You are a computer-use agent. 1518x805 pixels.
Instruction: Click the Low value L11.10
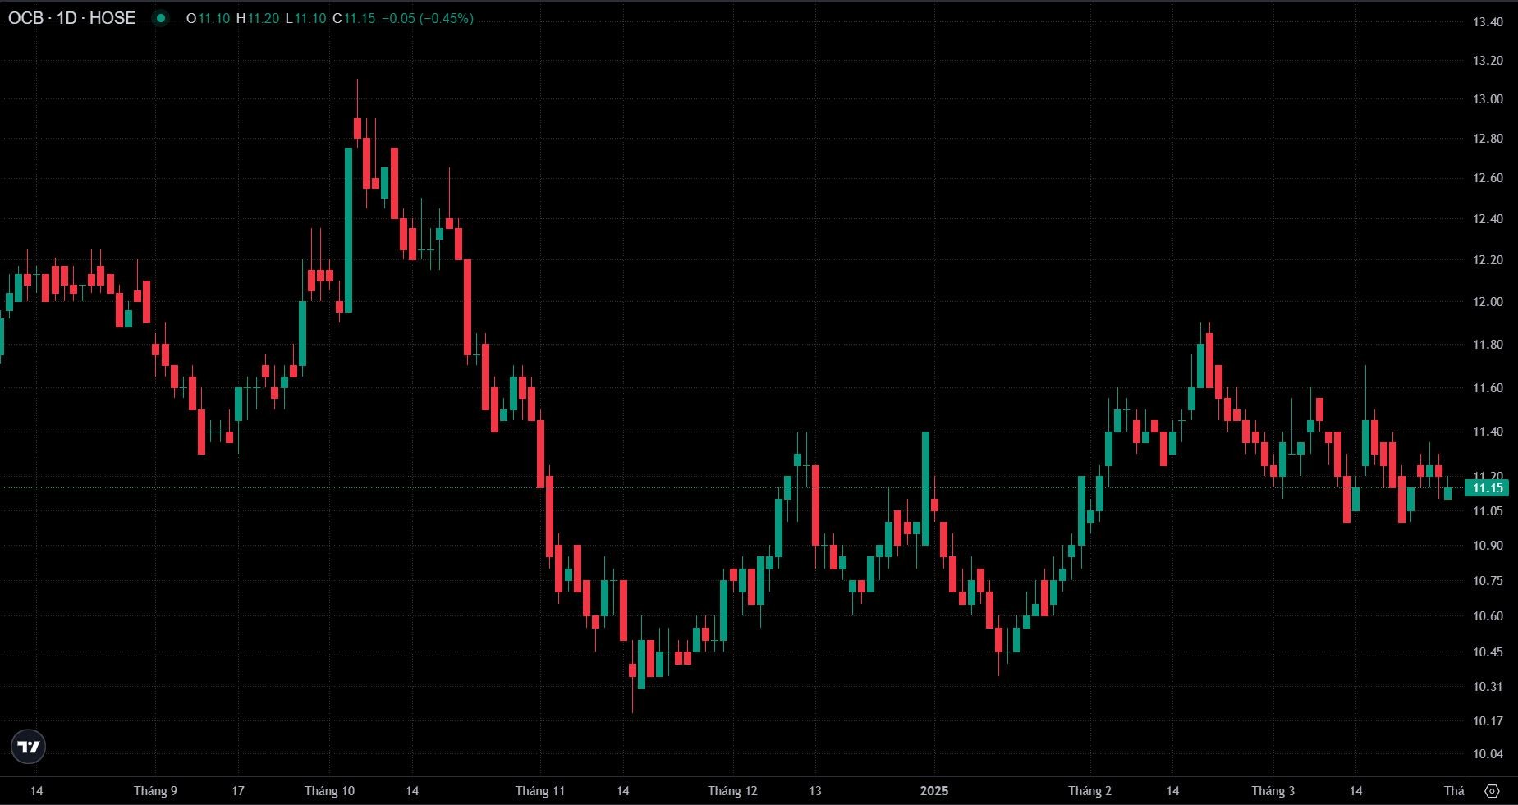[305, 18]
